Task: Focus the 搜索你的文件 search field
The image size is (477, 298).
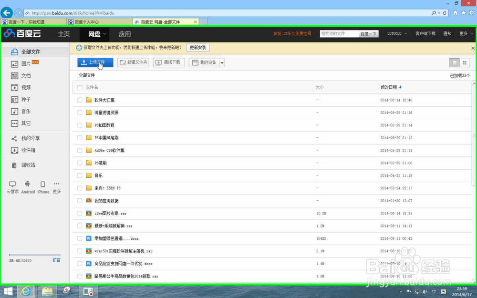Action: (x=339, y=34)
